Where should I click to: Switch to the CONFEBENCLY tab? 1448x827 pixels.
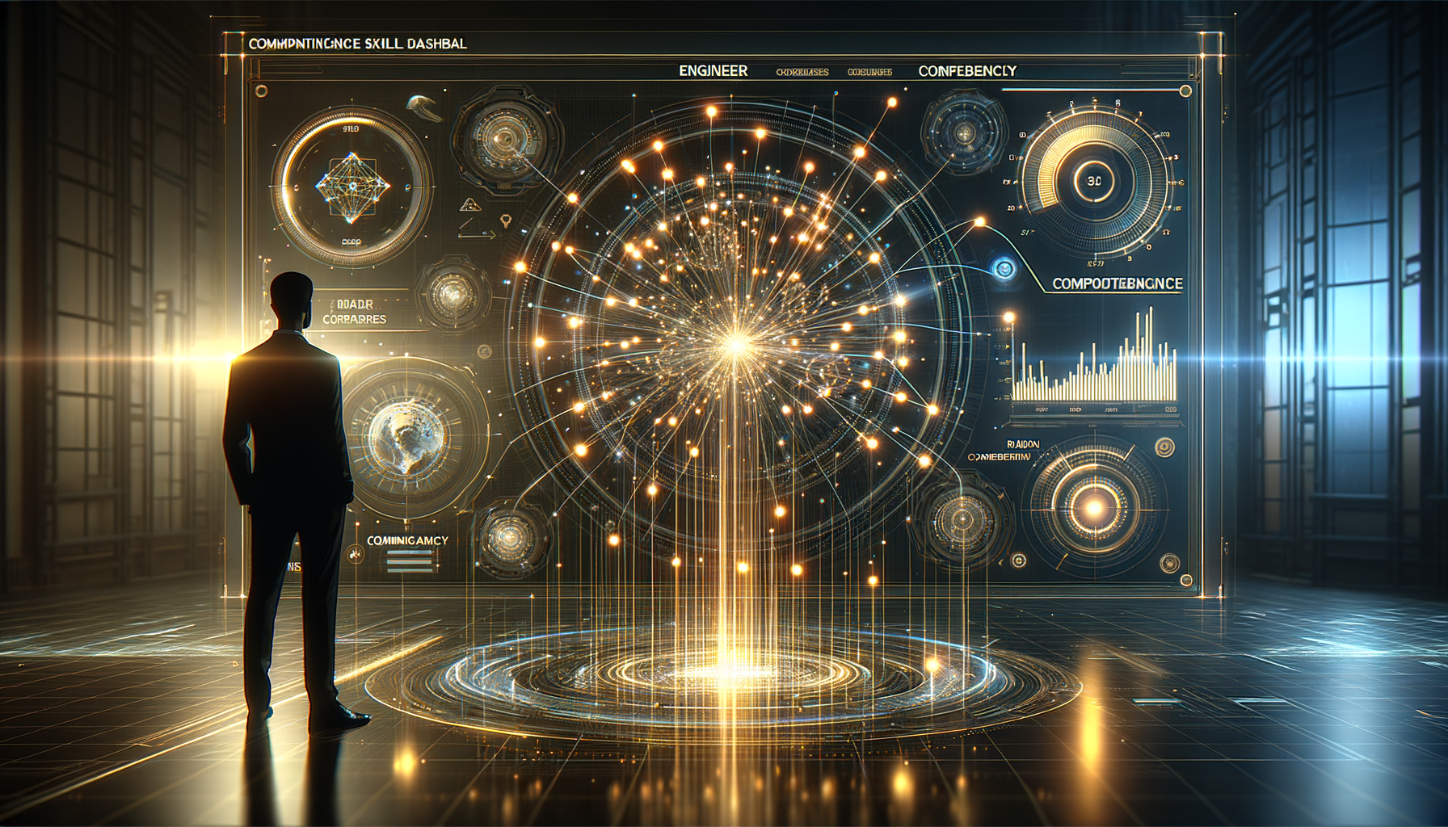pyautogui.click(x=967, y=71)
